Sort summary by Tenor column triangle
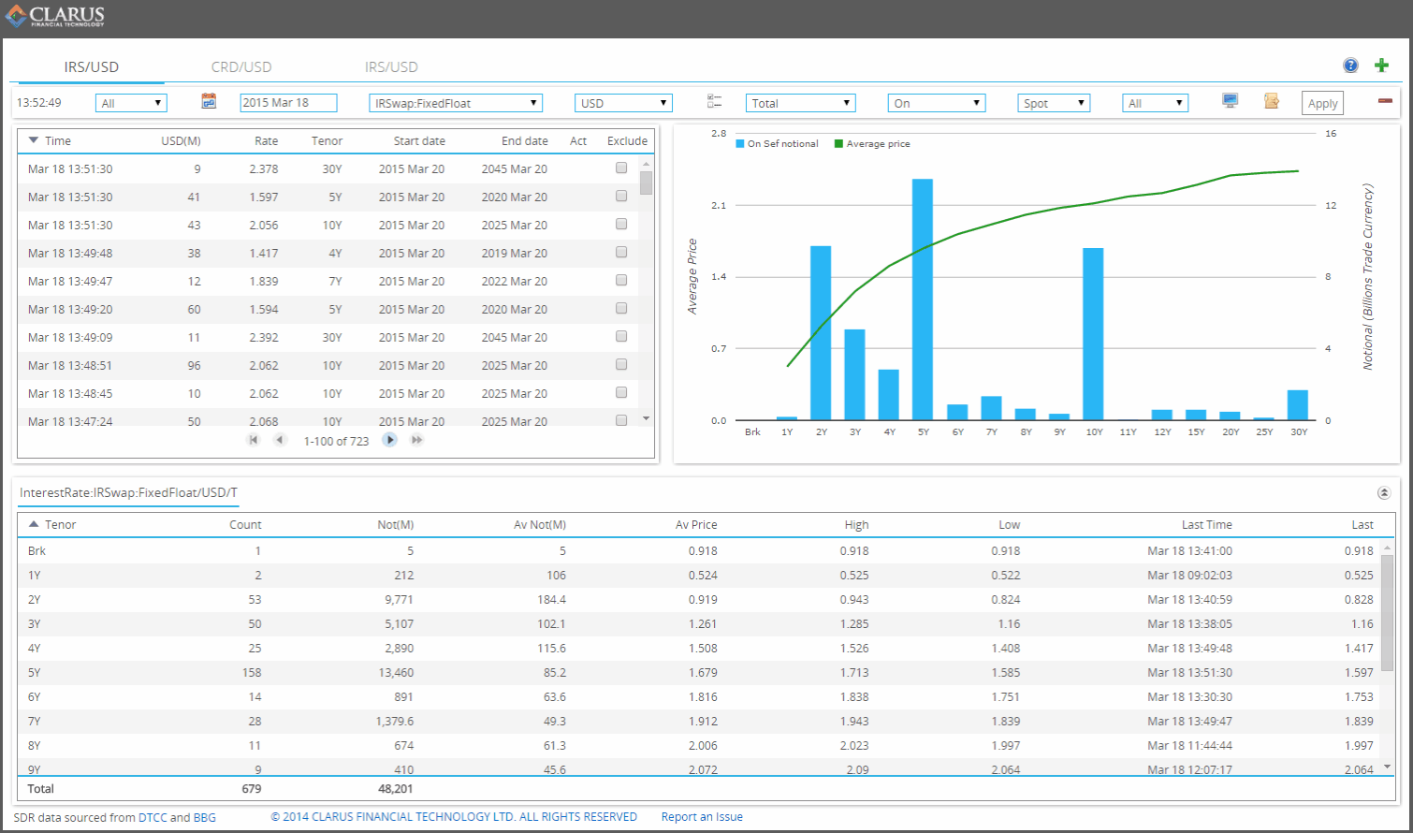The width and height of the screenshot is (1413, 833). (34, 524)
